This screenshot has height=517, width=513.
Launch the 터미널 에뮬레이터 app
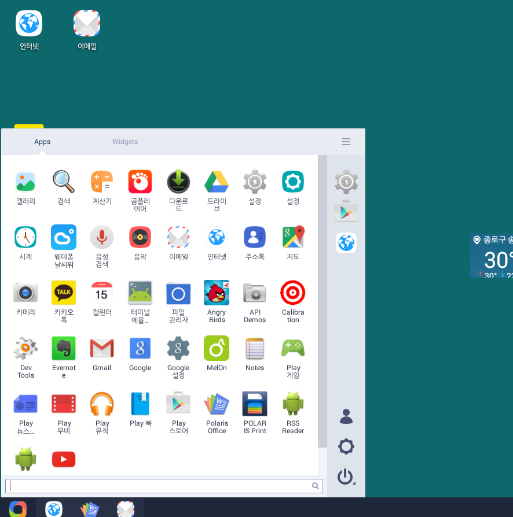pyautogui.click(x=140, y=293)
